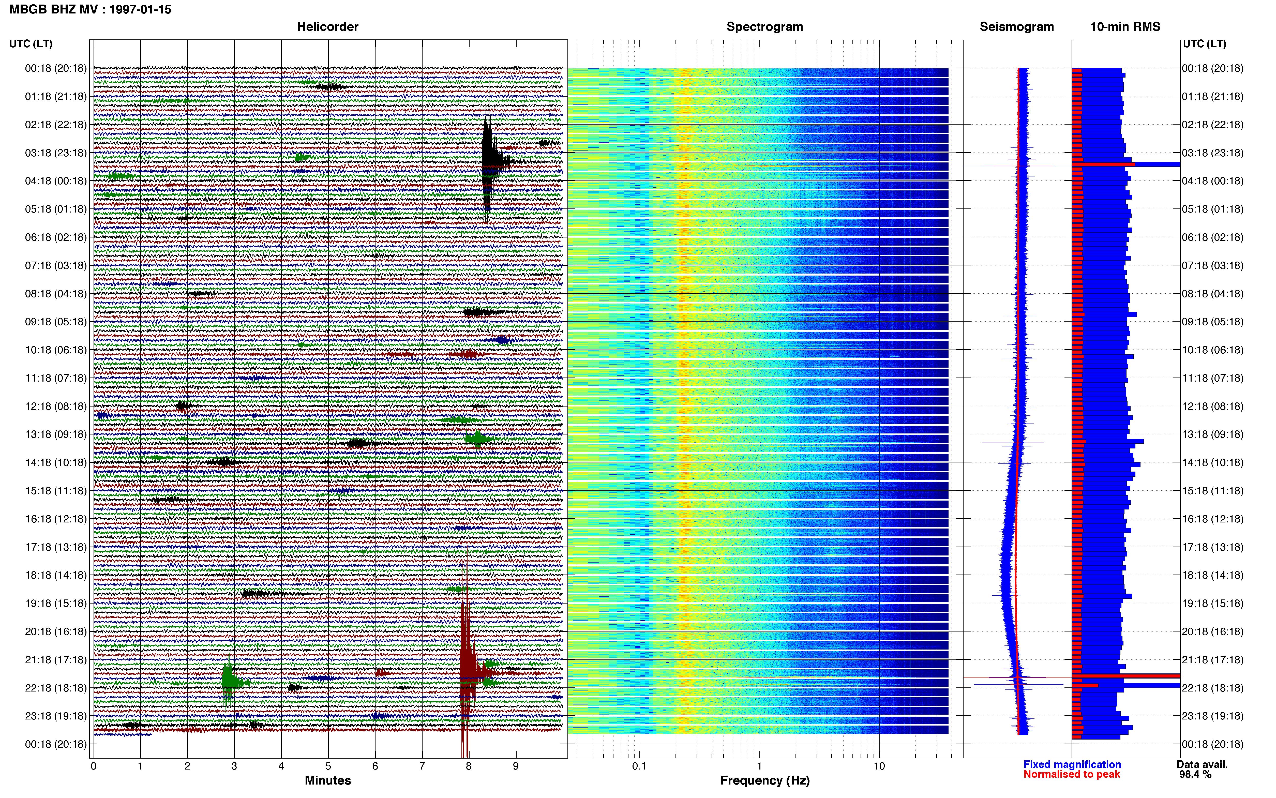Select left time label 06:18 (02:18)

tap(56, 237)
